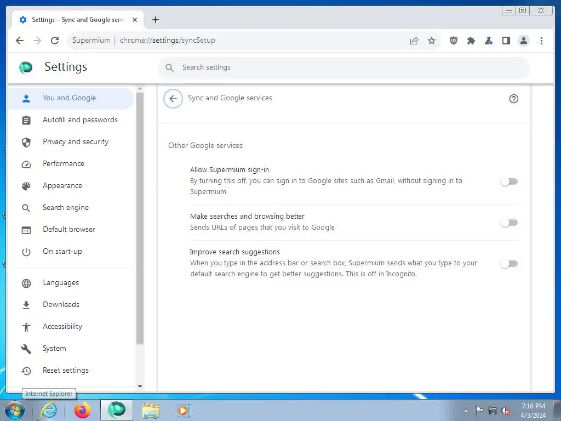Open Default browser settings
This screenshot has width=561, height=421.
pyautogui.click(x=71, y=230)
